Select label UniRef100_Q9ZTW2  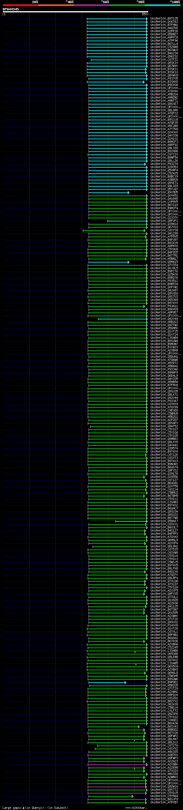click(x=164, y=325)
